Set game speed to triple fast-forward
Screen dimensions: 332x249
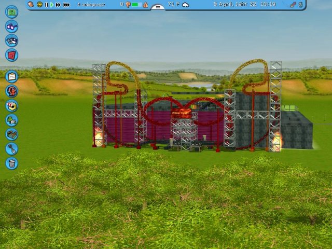click(66, 5)
